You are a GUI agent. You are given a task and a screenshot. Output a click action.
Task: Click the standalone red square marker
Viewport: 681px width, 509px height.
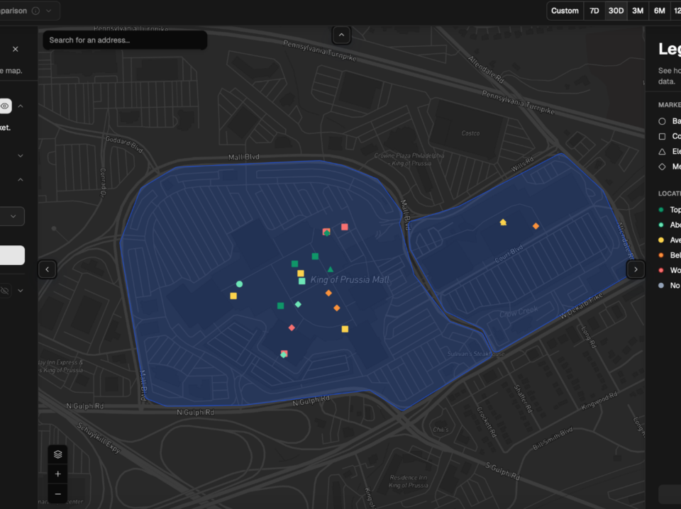click(x=345, y=227)
